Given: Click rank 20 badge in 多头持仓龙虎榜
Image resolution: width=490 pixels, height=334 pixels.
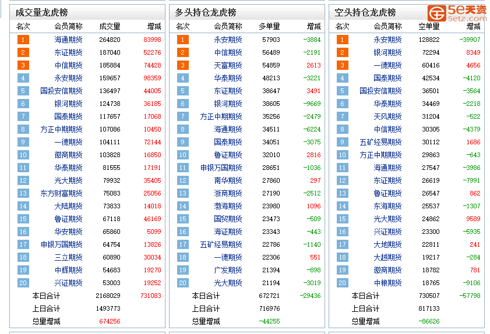Looking at the screenshot, I should tap(183, 283).
